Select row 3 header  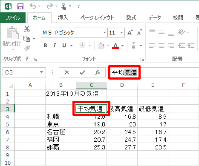click(x=8, y=109)
